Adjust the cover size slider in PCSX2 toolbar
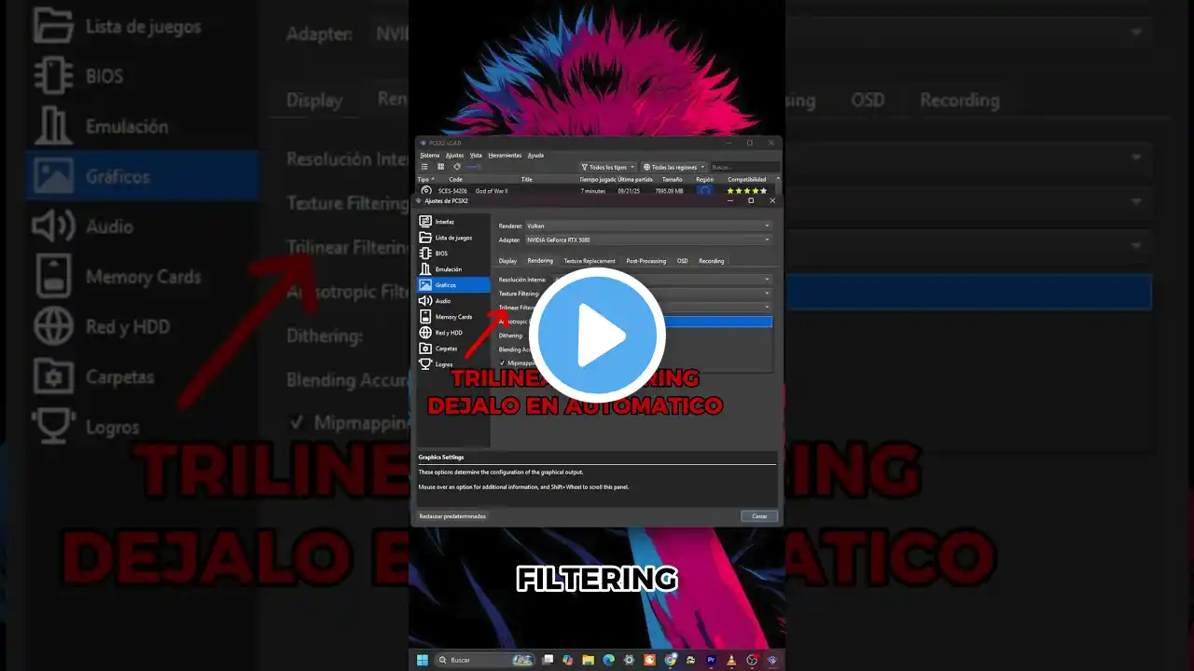Screen dimensions: 1194x671 tap(474, 167)
